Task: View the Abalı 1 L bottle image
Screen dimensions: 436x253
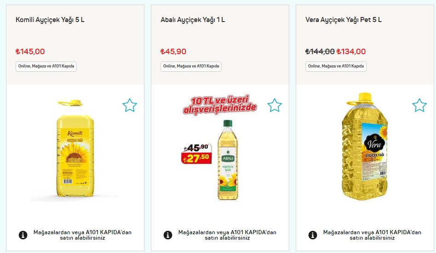Action: click(x=228, y=160)
